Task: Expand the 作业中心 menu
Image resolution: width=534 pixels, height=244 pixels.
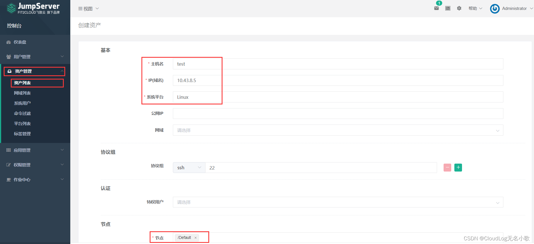Action: [x=35, y=180]
